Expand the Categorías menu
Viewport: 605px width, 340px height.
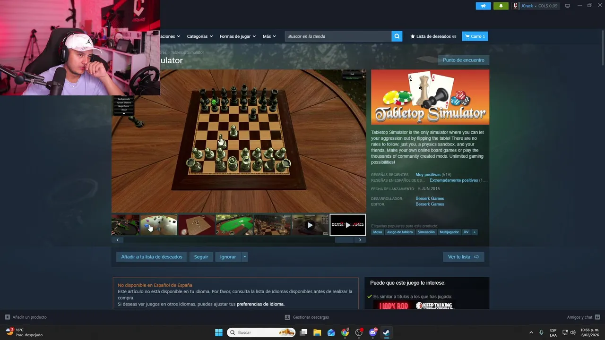199,36
